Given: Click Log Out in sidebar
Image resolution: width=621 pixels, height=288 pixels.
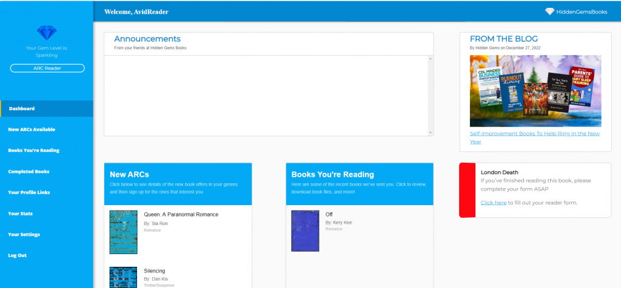Looking at the screenshot, I should point(17,255).
